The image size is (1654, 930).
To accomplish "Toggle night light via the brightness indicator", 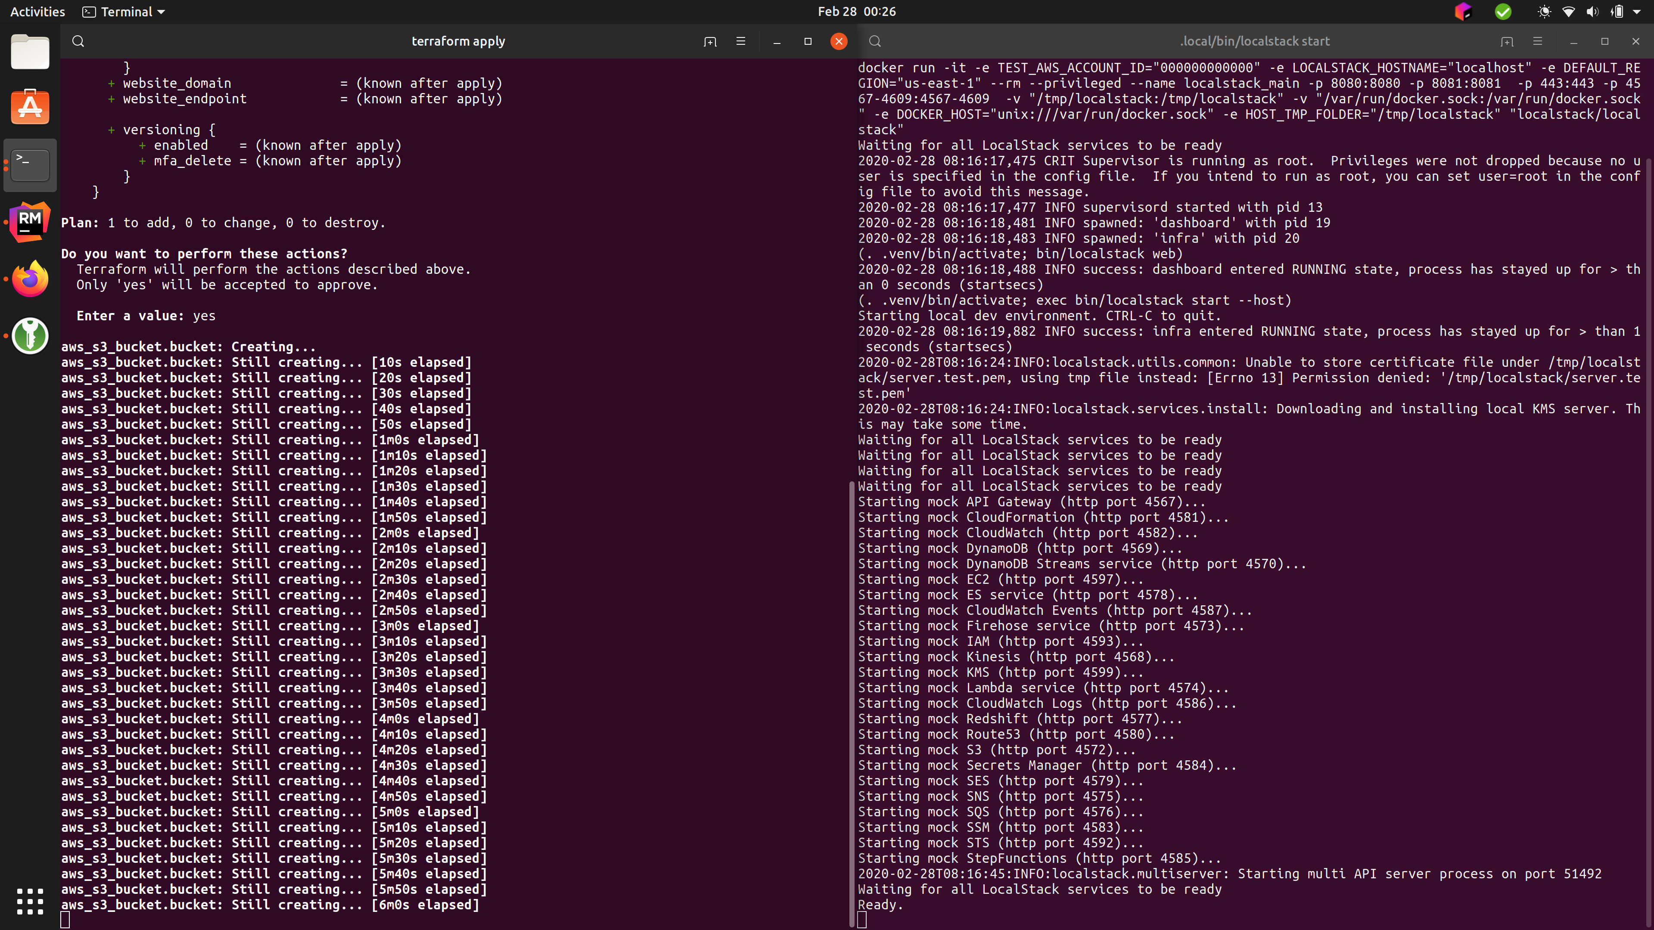I will click(x=1545, y=12).
